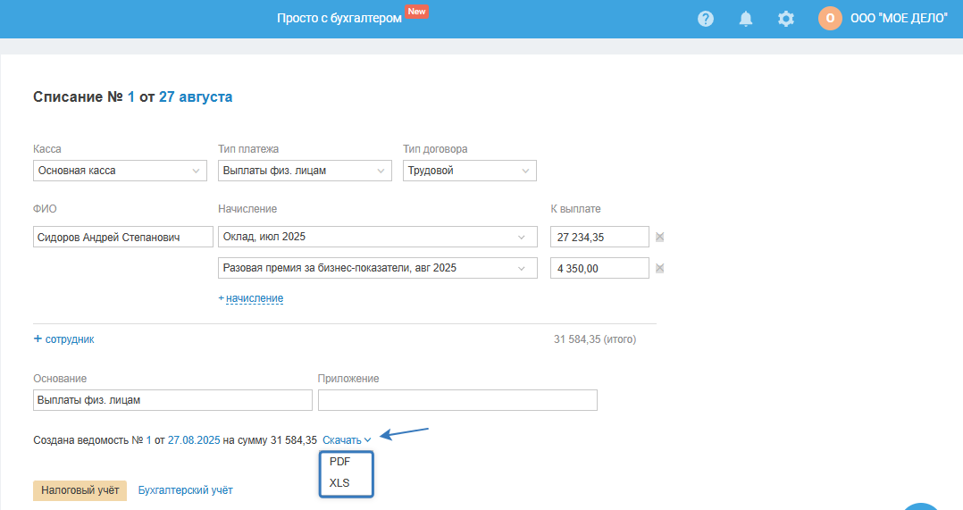Choose XLS in the download menu
Viewport: 963px width, 510px height.
click(339, 483)
